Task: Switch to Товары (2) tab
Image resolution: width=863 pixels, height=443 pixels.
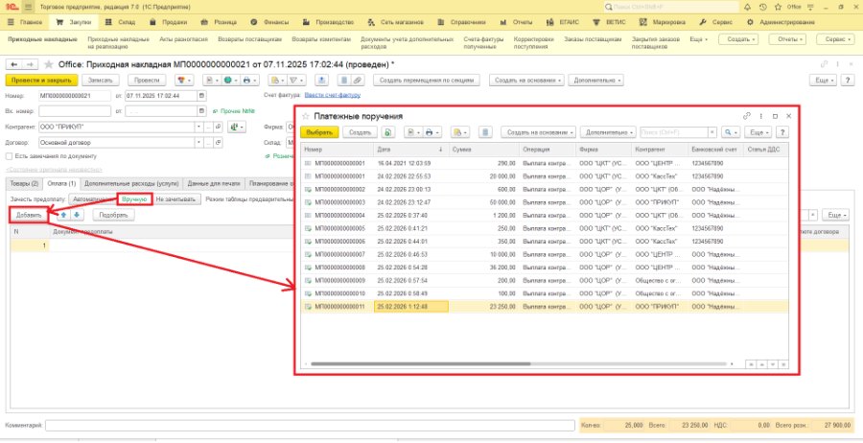Action: (24, 183)
